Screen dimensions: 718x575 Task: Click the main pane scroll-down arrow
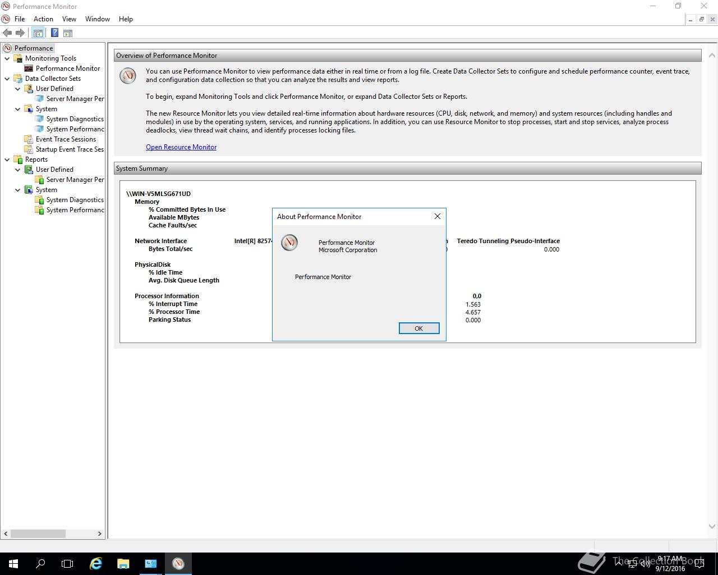click(x=712, y=526)
